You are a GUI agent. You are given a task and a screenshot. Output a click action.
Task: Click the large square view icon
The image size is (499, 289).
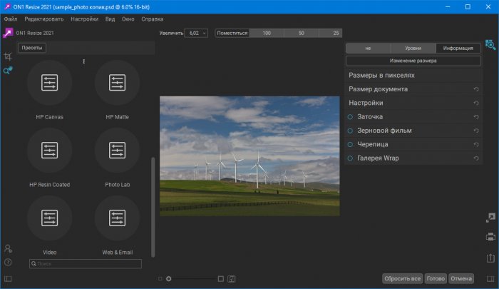tap(221, 279)
